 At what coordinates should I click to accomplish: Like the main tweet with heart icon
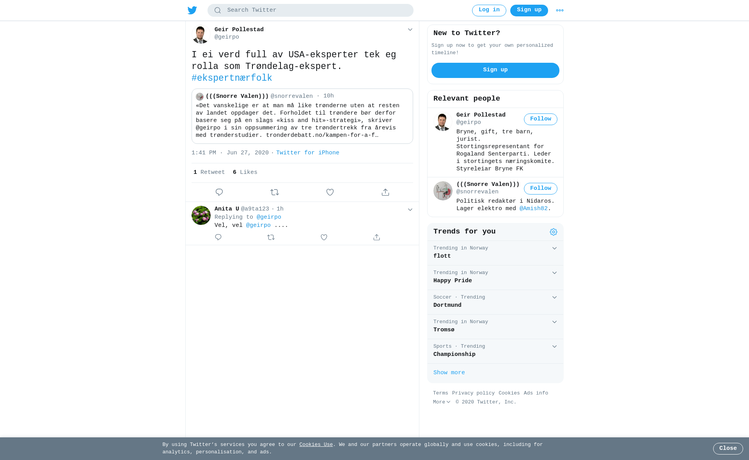330,192
